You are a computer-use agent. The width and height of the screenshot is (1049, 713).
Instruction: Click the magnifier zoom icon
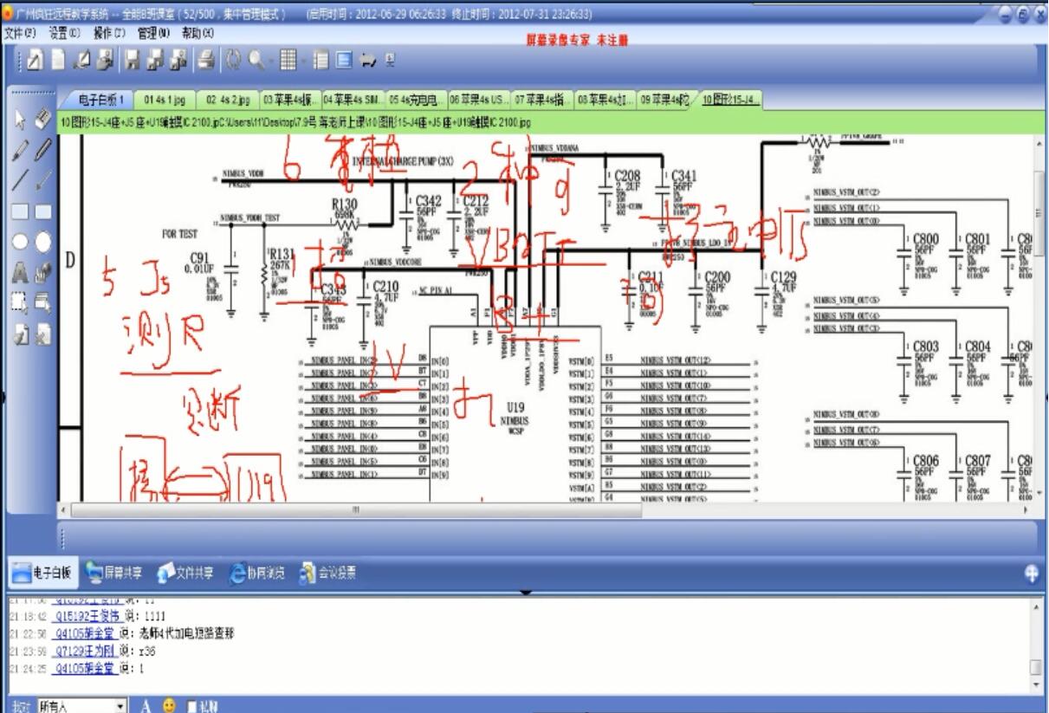point(257,61)
